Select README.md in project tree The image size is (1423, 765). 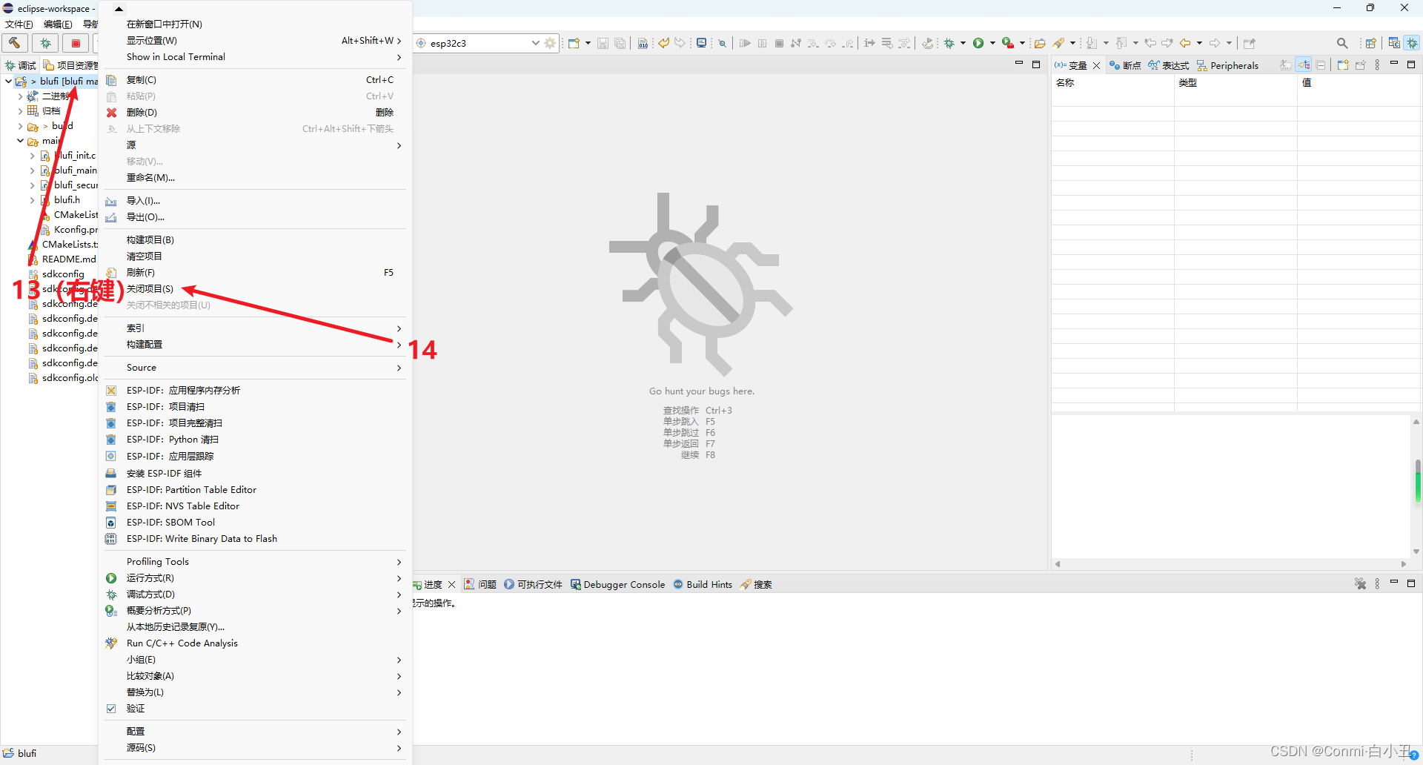[x=69, y=259]
